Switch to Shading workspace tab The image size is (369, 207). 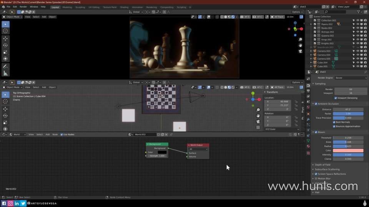pyautogui.click(x=124, y=7)
